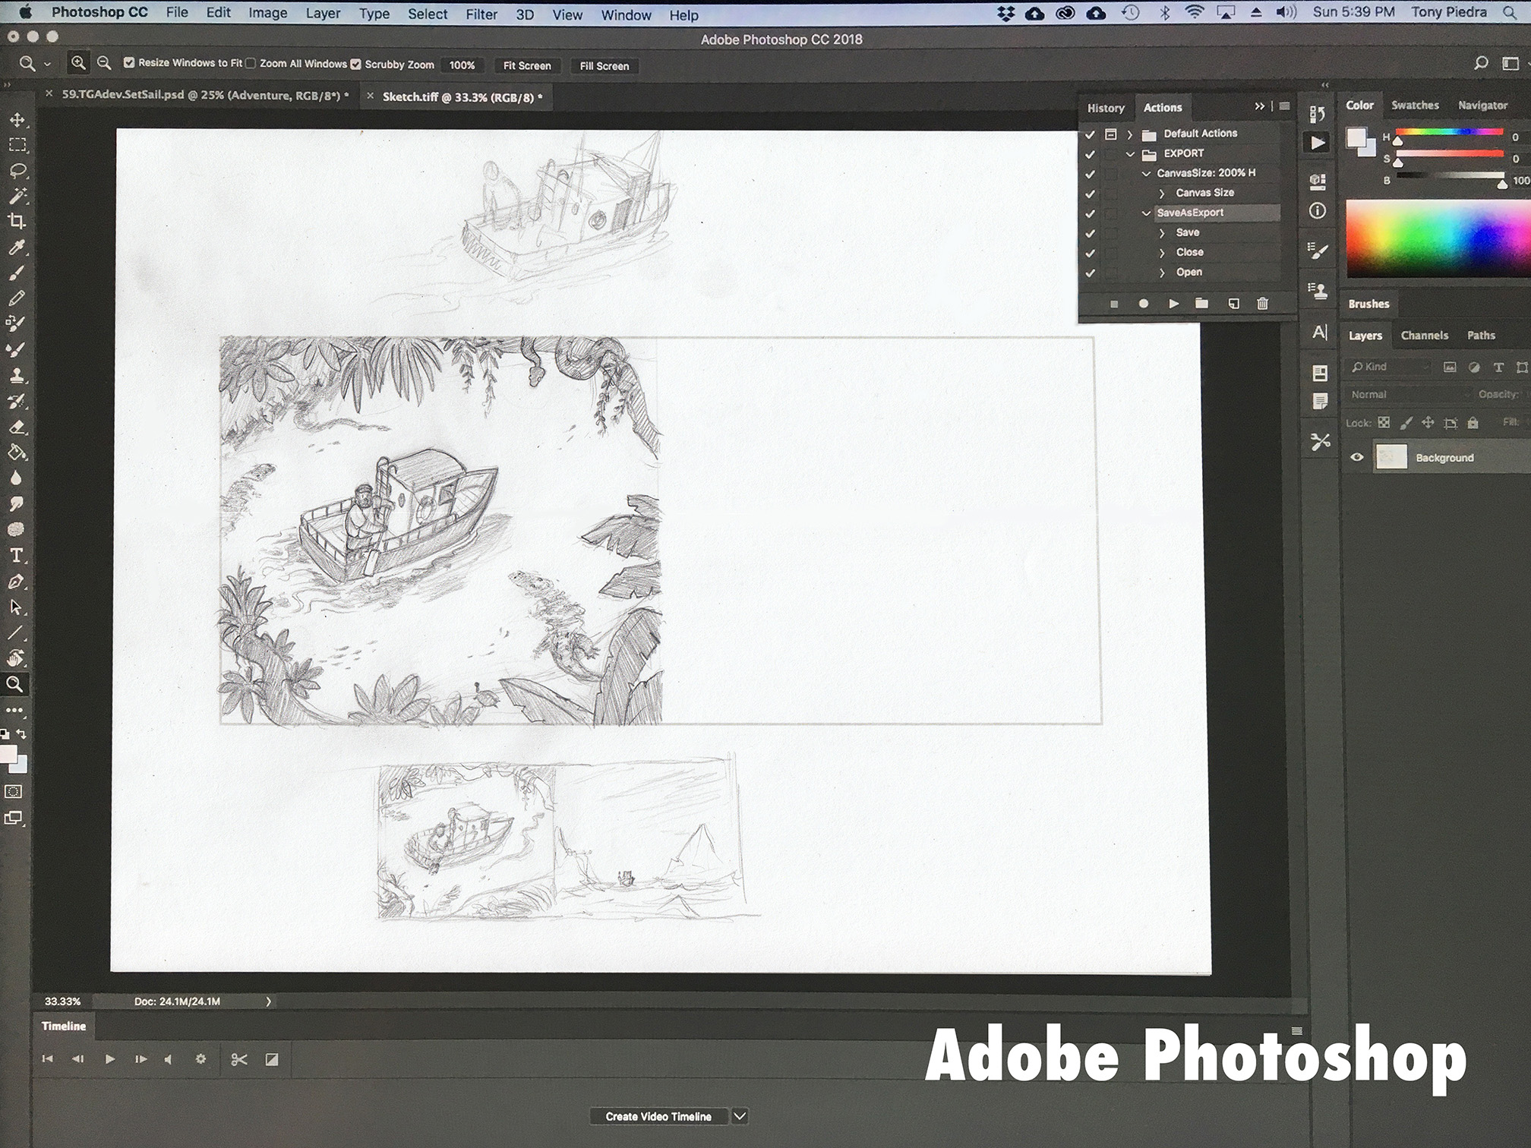Click the Record action button
The height and width of the screenshot is (1148, 1531).
click(x=1144, y=304)
